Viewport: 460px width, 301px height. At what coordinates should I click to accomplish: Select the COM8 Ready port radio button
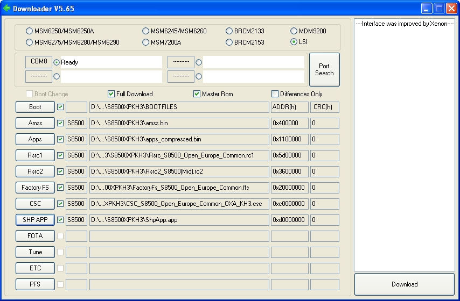click(57, 62)
